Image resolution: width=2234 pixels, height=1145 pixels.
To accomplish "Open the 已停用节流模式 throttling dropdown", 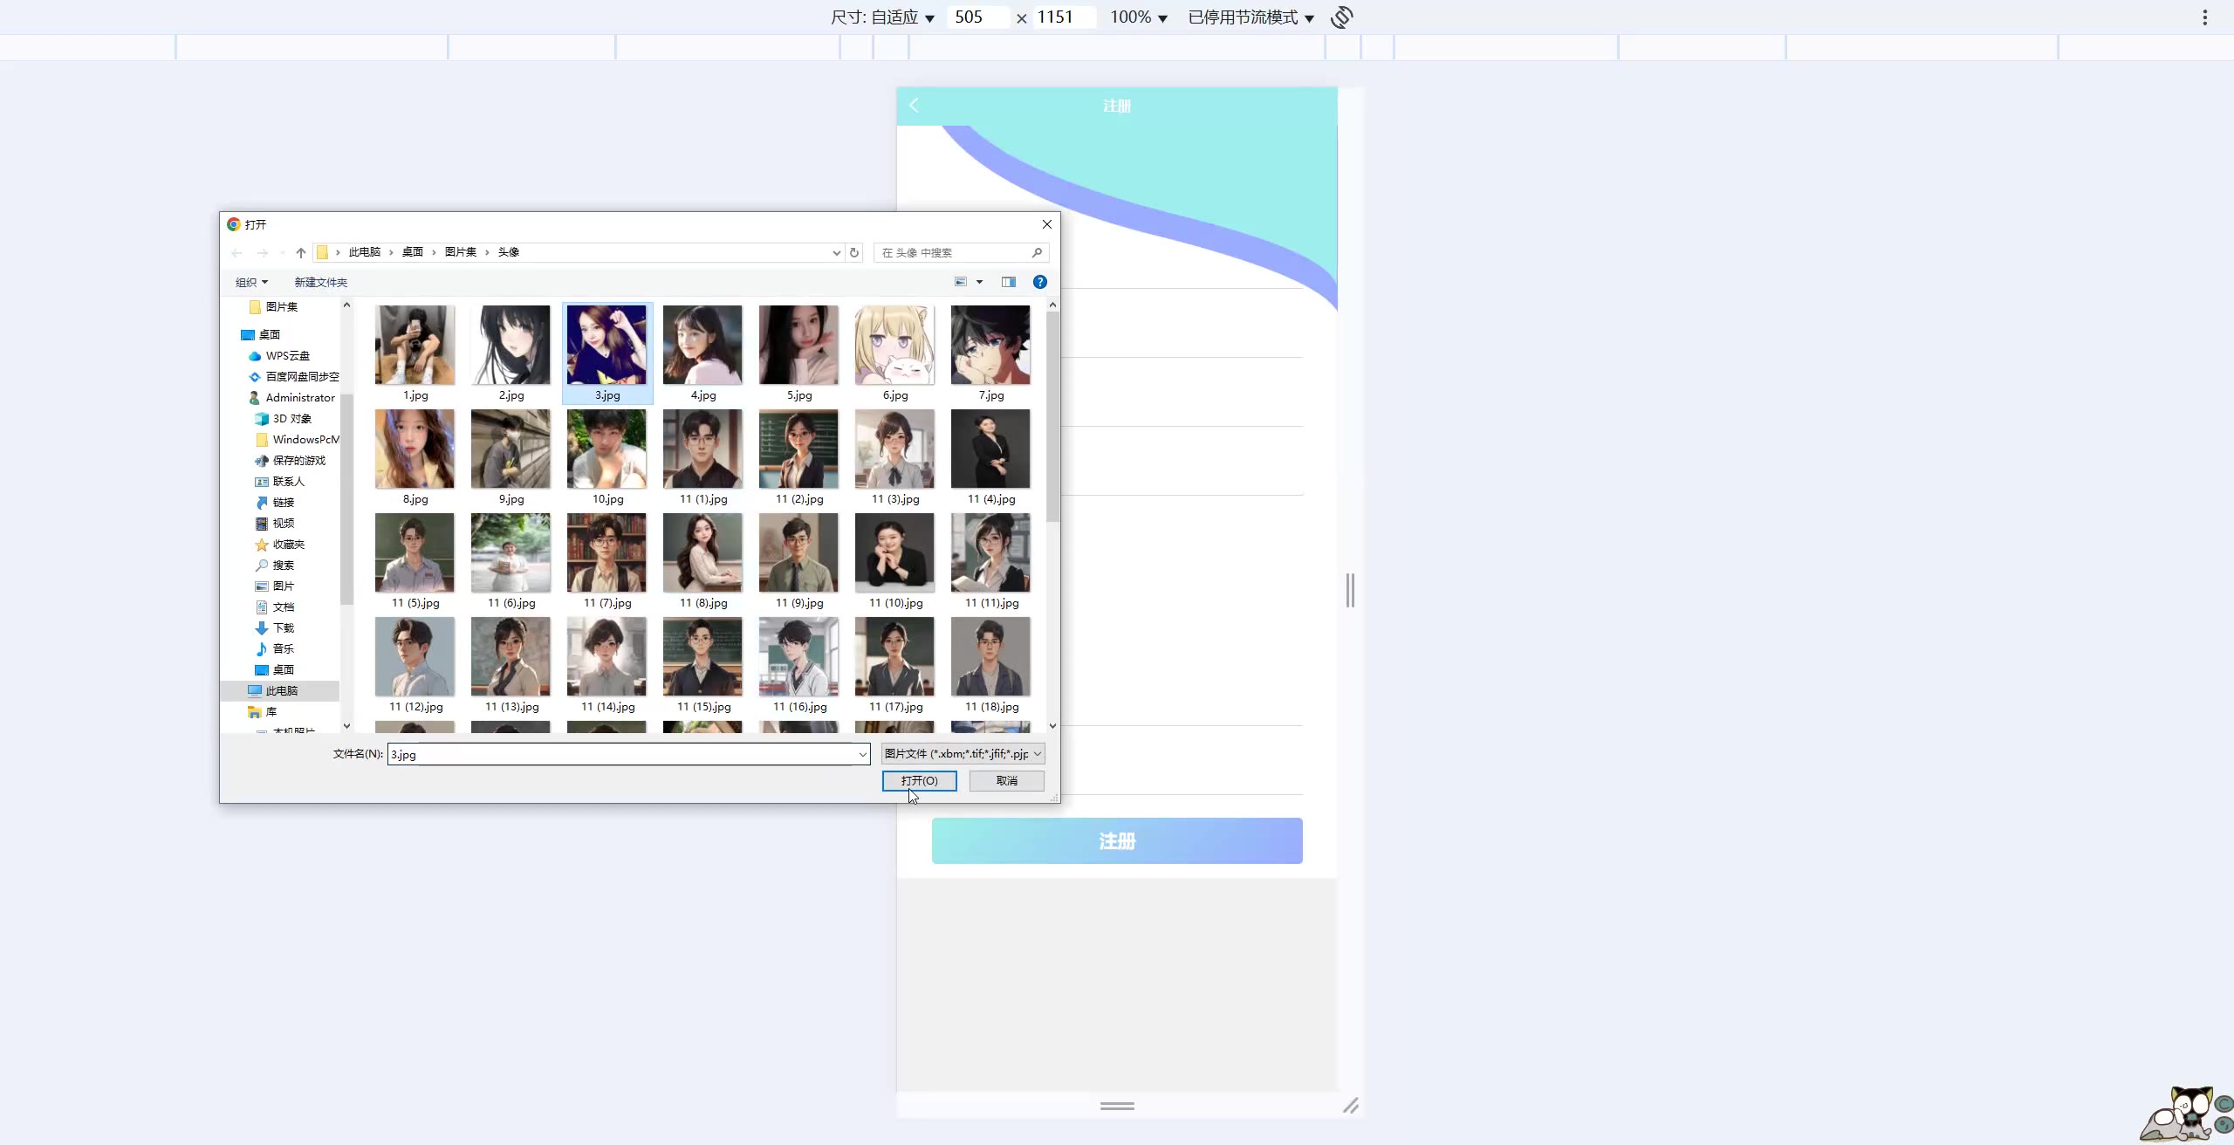I will click(x=1251, y=17).
